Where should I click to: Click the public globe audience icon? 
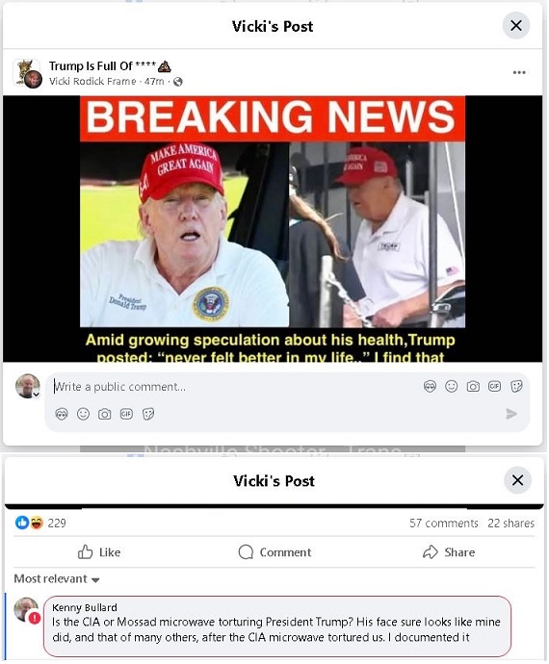178,81
